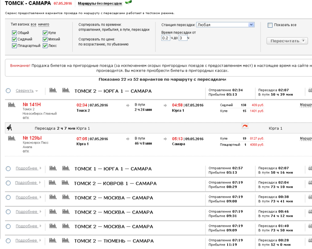The image size is (312, 249).
Task: Click the walking passenger icon in the Пересадка row
Action: (10, 128)
